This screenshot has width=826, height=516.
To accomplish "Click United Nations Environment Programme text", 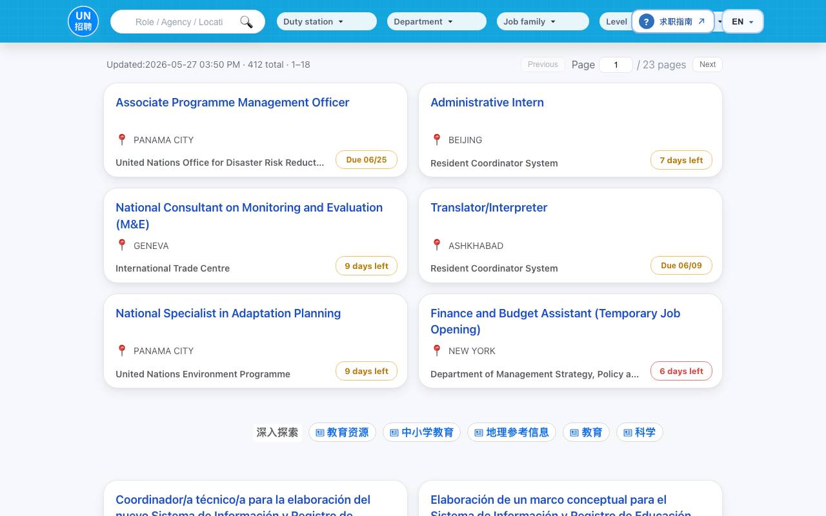I will tap(203, 374).
